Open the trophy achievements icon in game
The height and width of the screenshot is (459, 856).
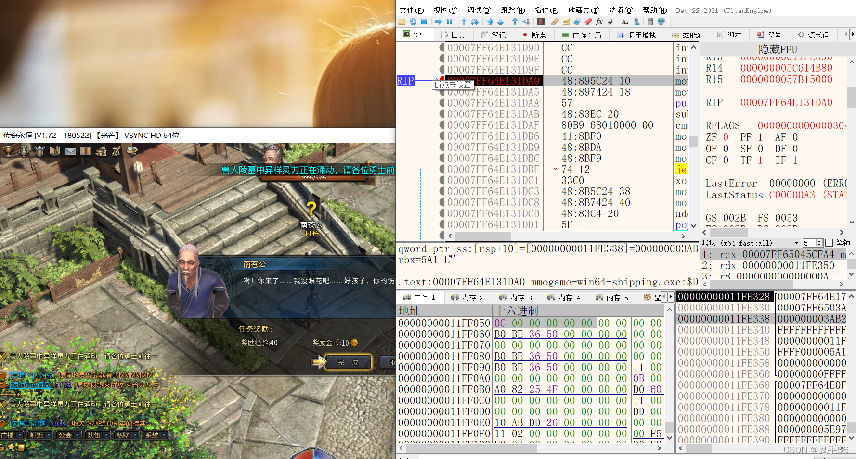click(8, 151)
